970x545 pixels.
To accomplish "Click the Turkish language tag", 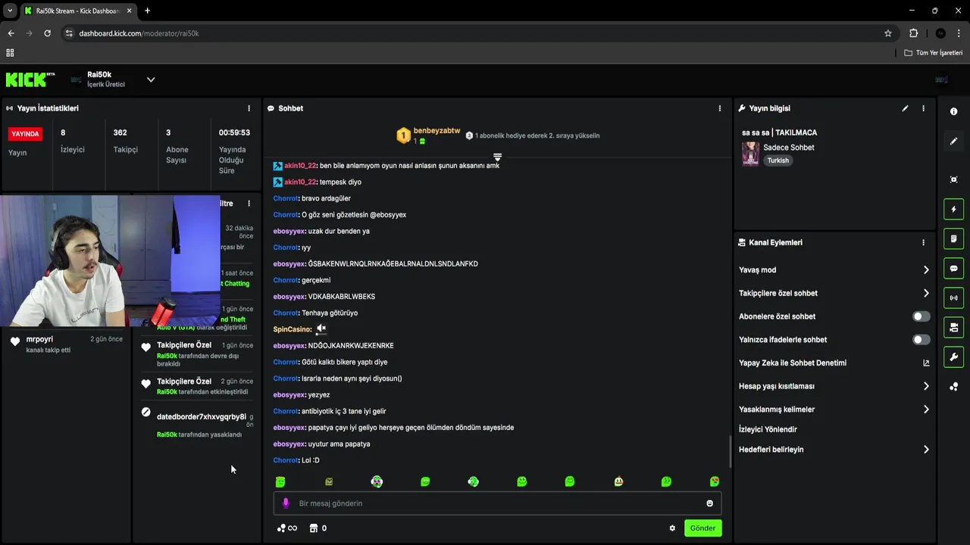I will point(778,160).
